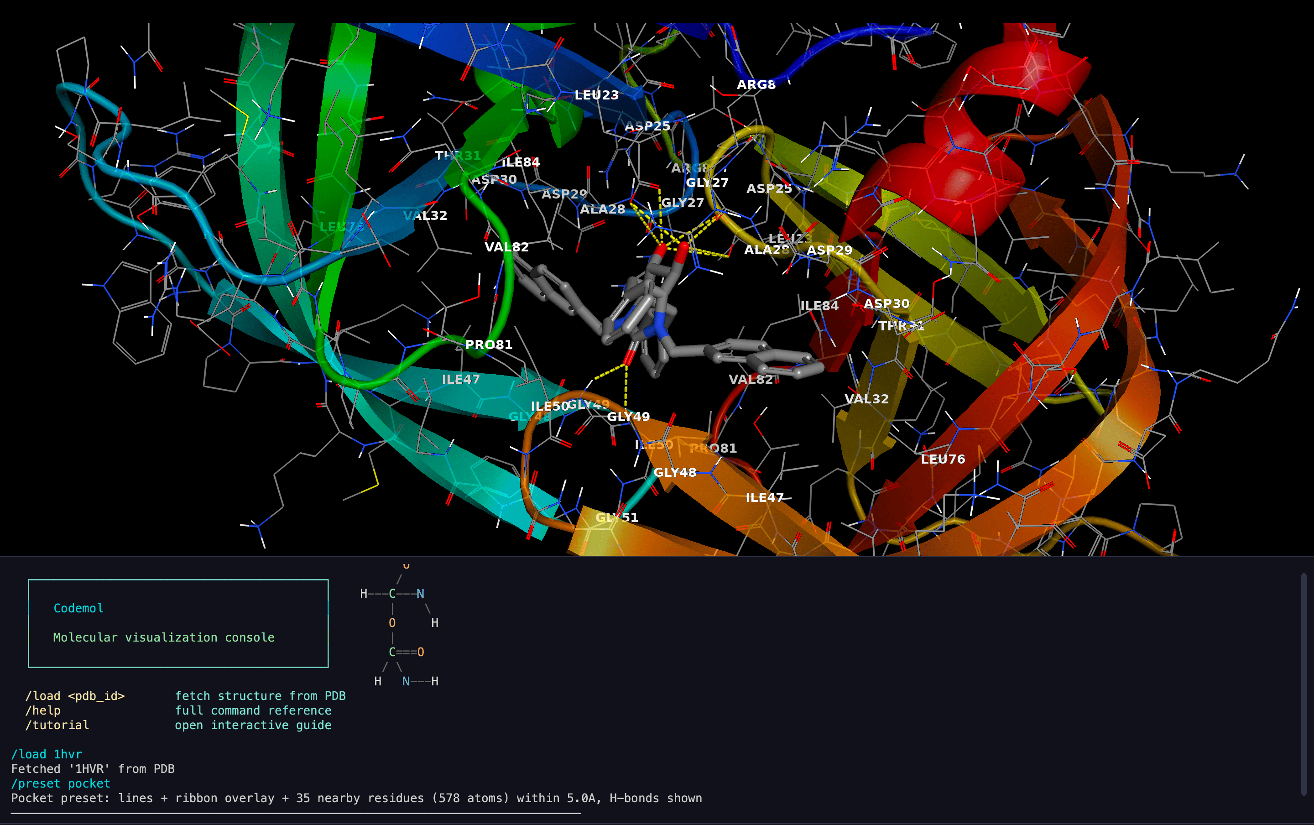Screen dimensions: 1314x825
Task: Click the '/load 1hvr' history line
Action: tap(47, 754)
